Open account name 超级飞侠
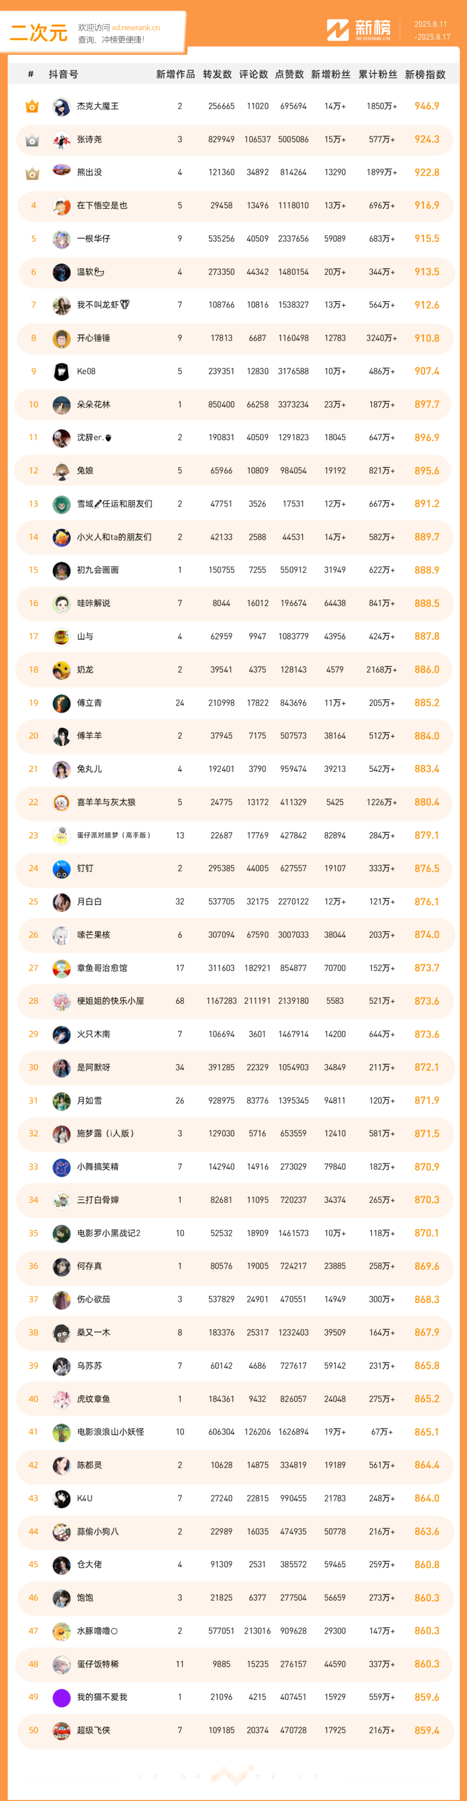467x1801 pixels. pos(93,1730)
